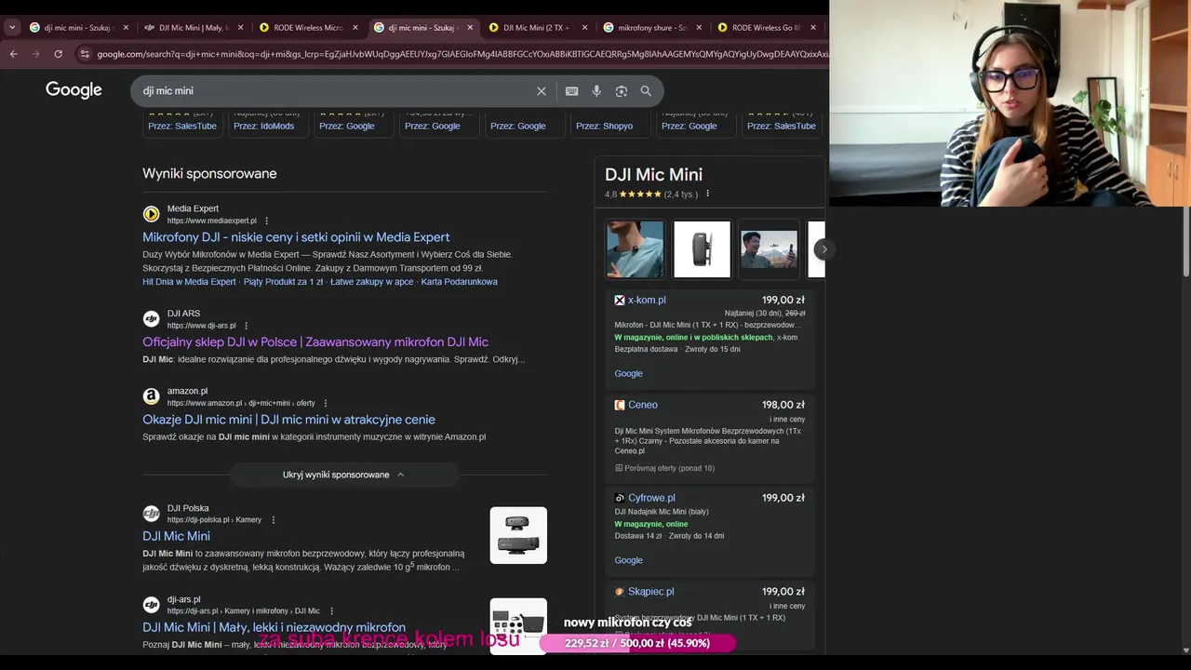Open third product photo with outdoor scene
The width and height of the screenshot is (1191, 670).
(x=769, y=248)
